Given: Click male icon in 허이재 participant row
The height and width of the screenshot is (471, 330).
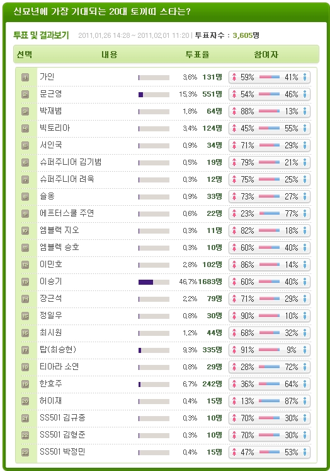Looking at the screenshot, I should tap(305, 401).
